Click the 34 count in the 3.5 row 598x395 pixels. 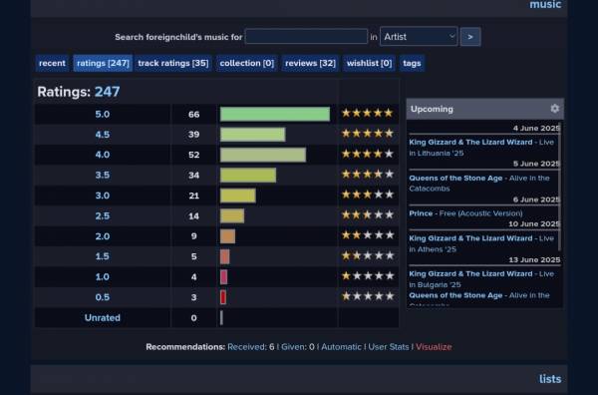[x=193, y=176]
